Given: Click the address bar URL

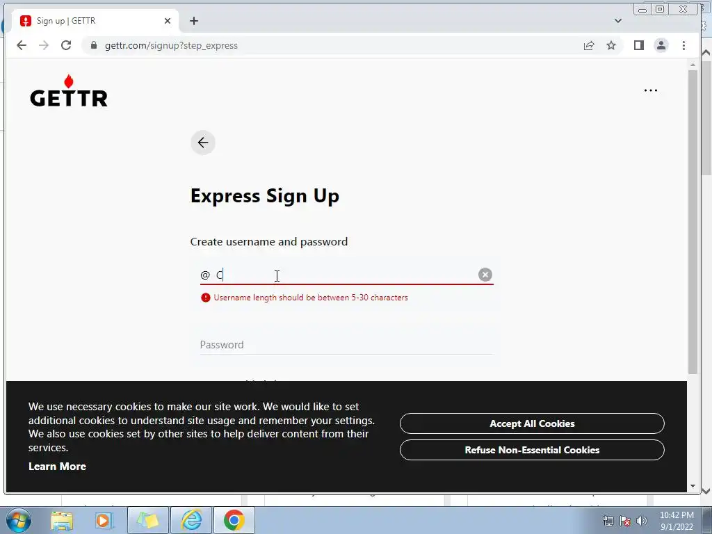Looking at the screenshot, I should click(x=171, y=45).
